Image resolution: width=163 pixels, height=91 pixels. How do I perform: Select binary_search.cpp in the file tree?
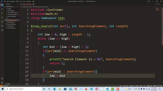(12, 20)
